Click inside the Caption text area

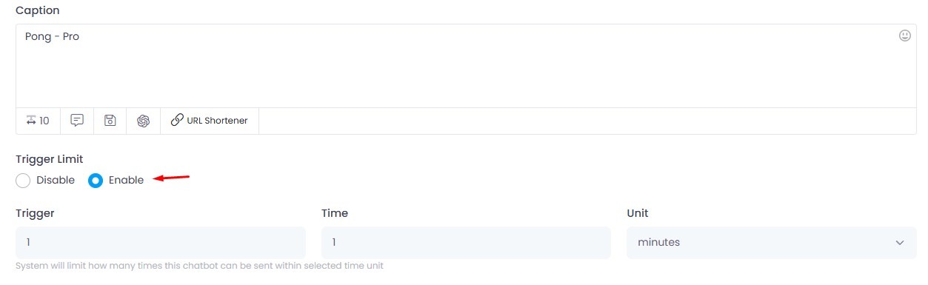pos(466,66)
